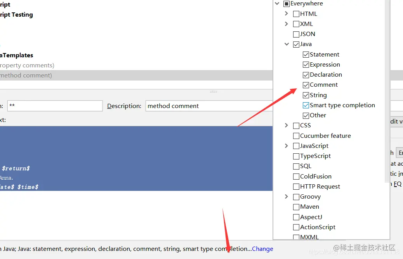Image resolution: width=403 pixels, height=259 pixels.
Task: Uncheck the String checkbox under Java
Action: (x=306, y=95)
